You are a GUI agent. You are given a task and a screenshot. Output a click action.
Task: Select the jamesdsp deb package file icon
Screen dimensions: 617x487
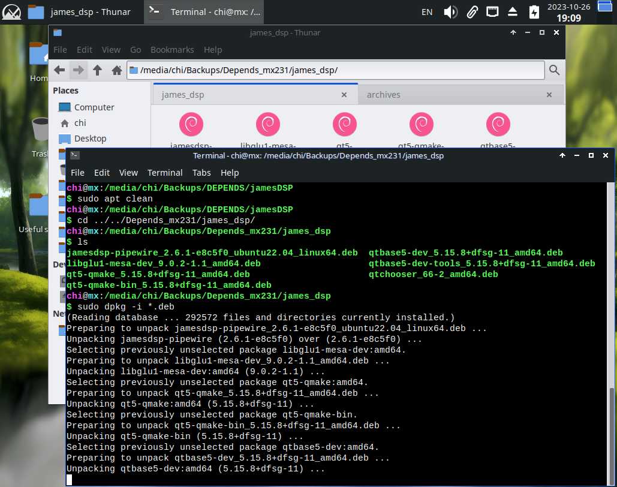click(191, 125)
